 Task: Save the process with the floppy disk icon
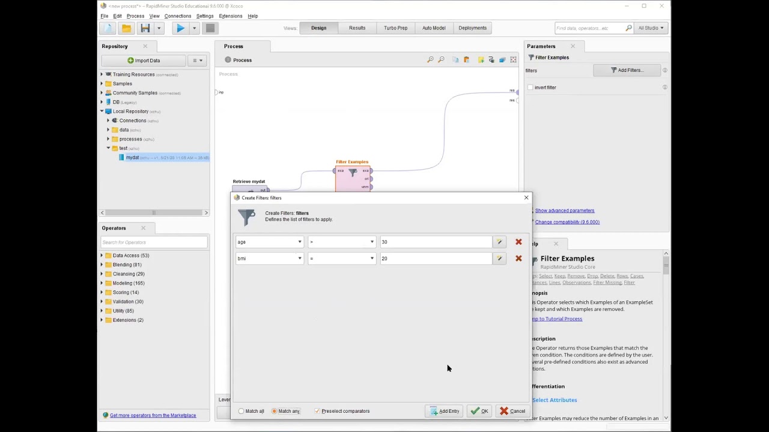pyautogui.click(x=145, y=28)
